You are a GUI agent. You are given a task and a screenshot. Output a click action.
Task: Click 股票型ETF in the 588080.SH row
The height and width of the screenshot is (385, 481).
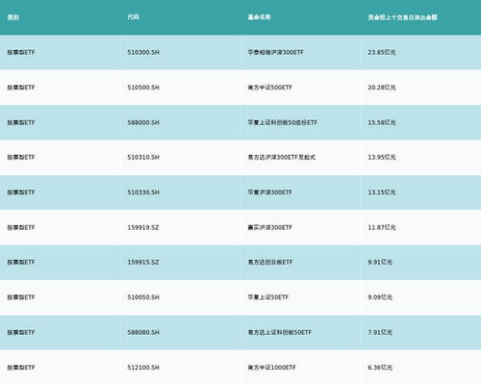click(x=21, y=332)
